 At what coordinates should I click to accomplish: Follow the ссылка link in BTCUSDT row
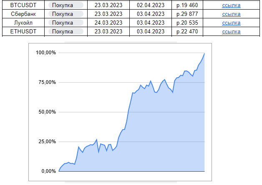coord(231,5)
